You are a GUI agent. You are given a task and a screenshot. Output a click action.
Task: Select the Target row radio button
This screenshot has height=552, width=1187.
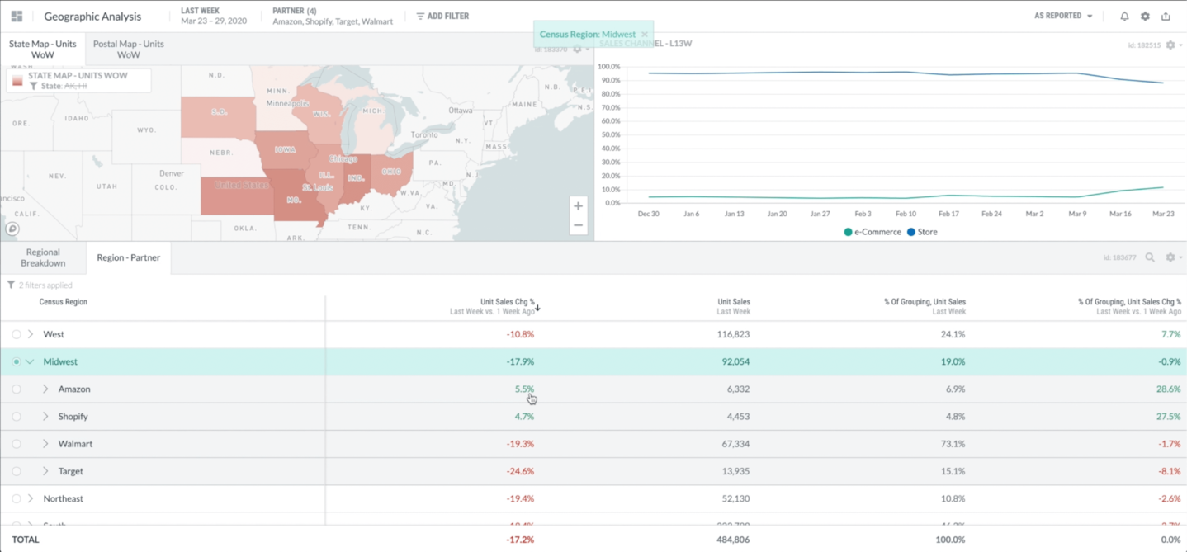[x=17, y=471]
